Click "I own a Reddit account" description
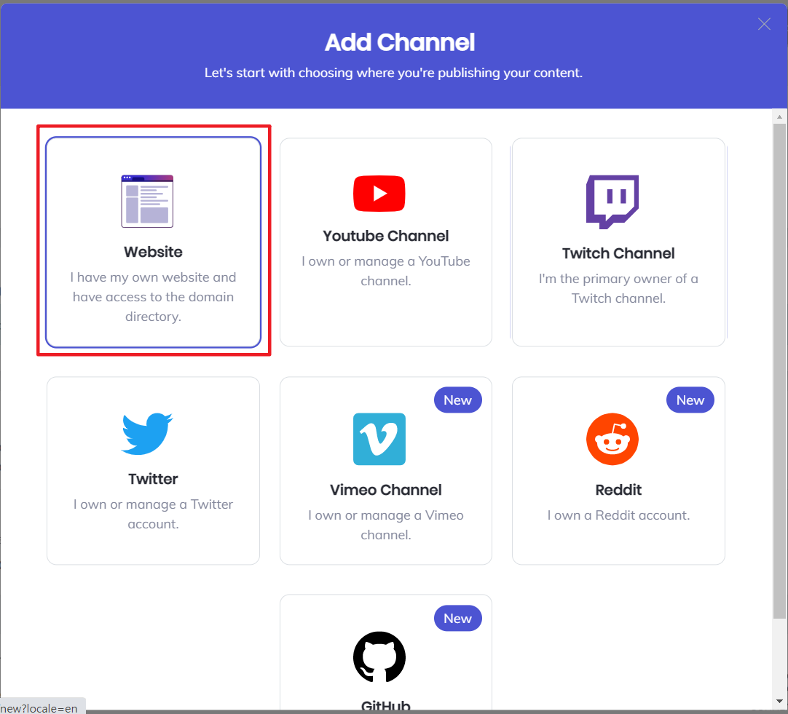This screenshot has width=788, height=714. pos(618,515)
